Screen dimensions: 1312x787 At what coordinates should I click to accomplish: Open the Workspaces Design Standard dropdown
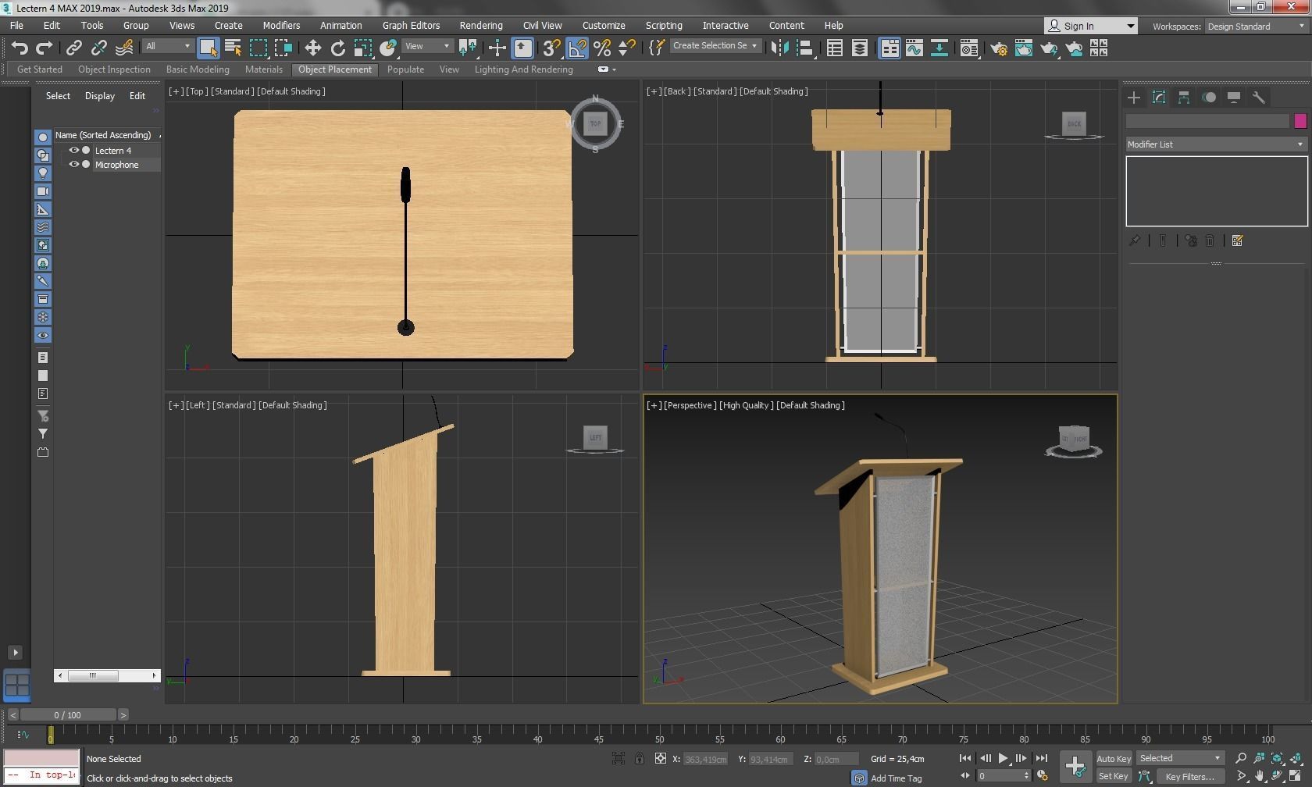pyautogui.click(x=1255, y=26)
